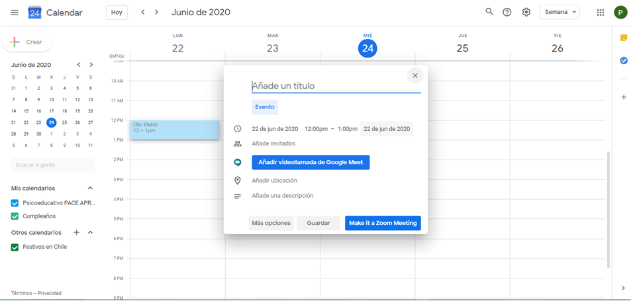Click the location pin icon

click(x=238, y=181)
